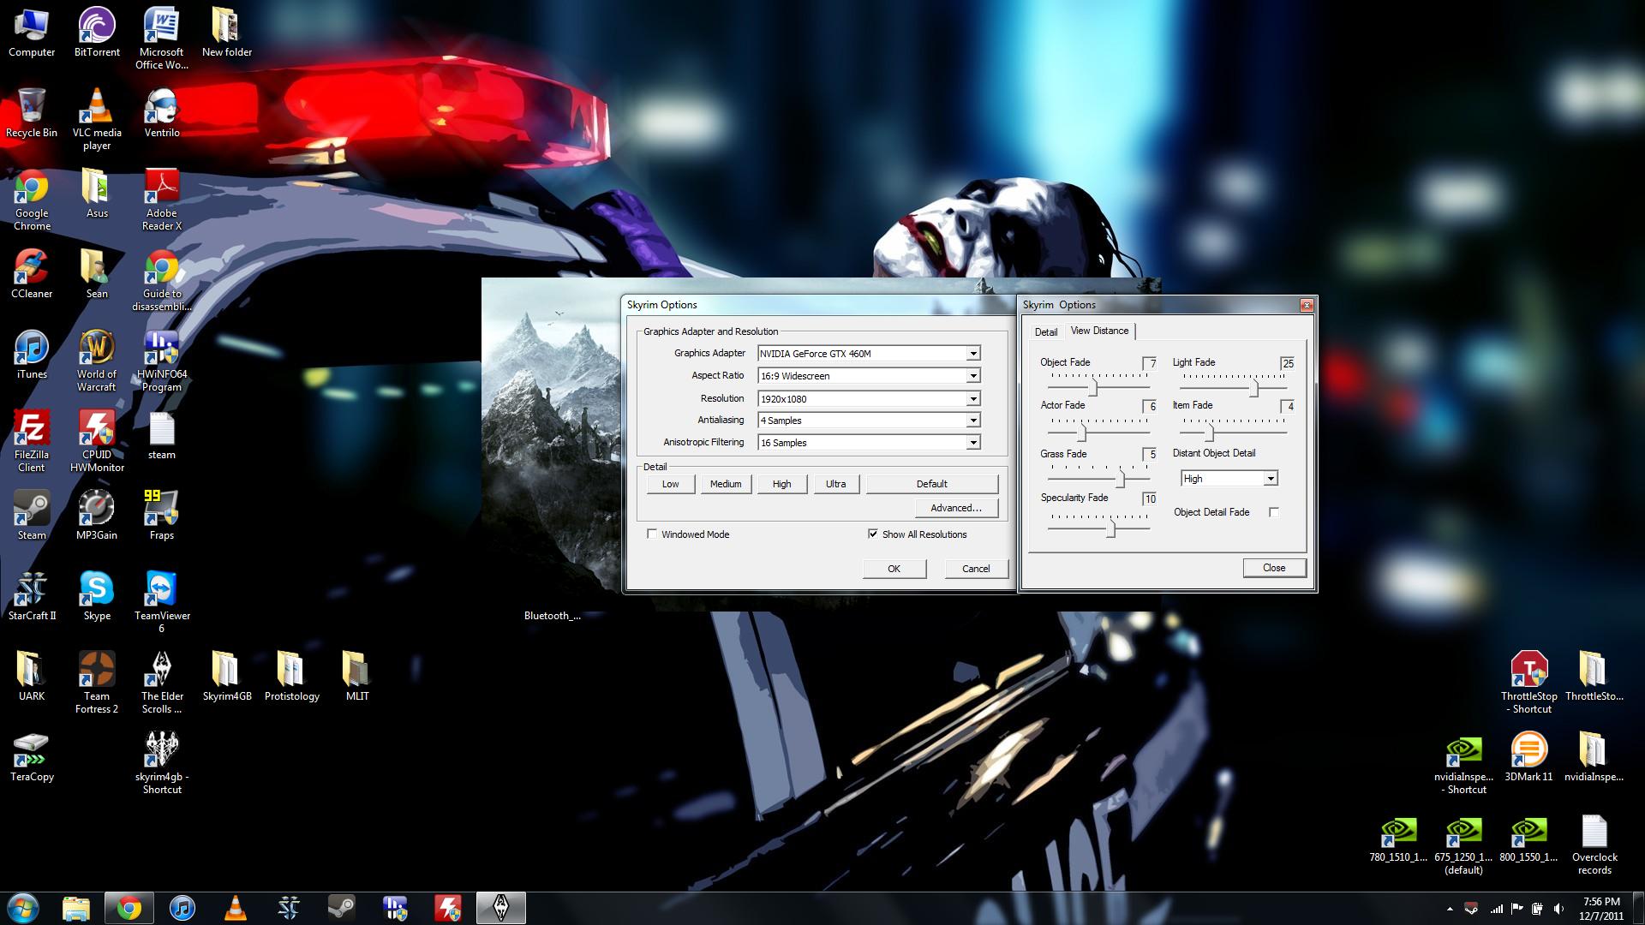
Task: Uncheck Show All Resolutions
Action: tap(873, 534)
